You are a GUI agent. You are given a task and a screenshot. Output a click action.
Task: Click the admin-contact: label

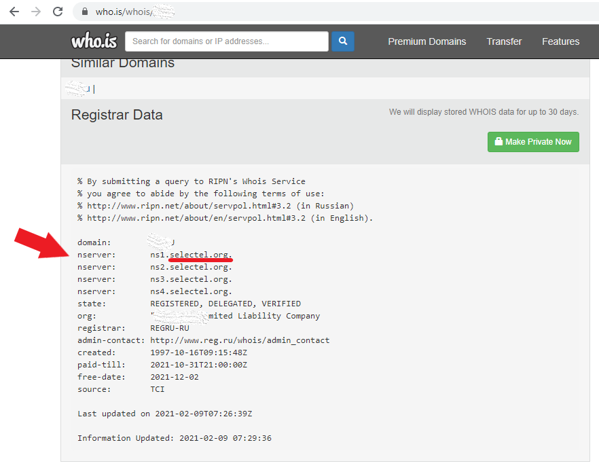point(111,340)
